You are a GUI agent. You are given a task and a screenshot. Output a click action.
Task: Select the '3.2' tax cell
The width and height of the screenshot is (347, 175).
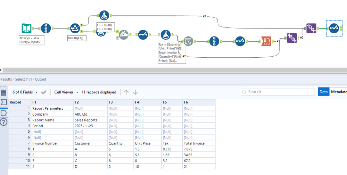tap(172, 161)
